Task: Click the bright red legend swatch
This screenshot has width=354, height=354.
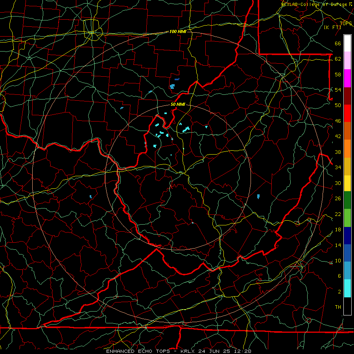Action: [347, 113]
